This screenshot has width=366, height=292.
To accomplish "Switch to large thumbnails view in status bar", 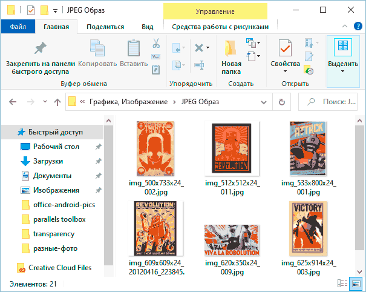I will tap(357, 283).
